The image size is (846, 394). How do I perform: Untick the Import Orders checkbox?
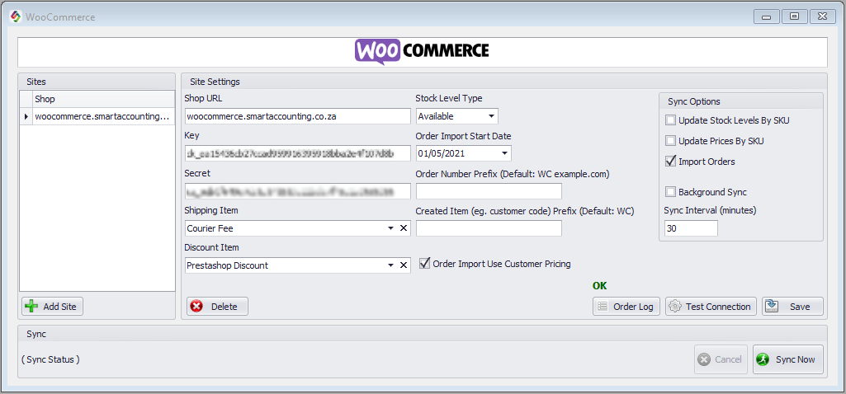[671, 162]
